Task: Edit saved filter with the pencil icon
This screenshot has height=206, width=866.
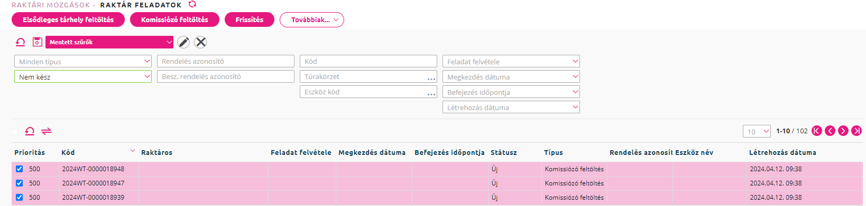Action: (183, 42)
